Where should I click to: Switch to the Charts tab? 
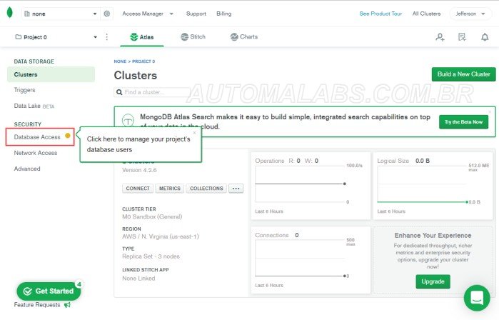click(243, 37)
